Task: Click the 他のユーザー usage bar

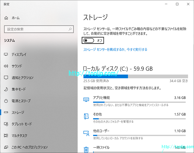Action: tap(139, 135)
